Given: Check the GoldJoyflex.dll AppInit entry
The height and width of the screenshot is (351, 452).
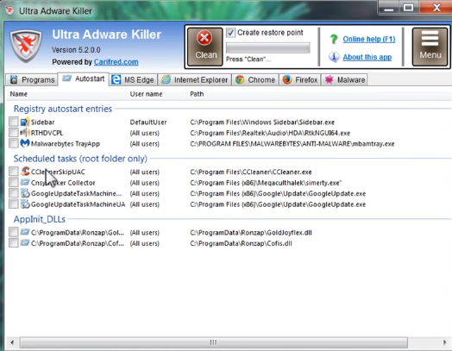Looking at the screenshot, I should [14, 232].
